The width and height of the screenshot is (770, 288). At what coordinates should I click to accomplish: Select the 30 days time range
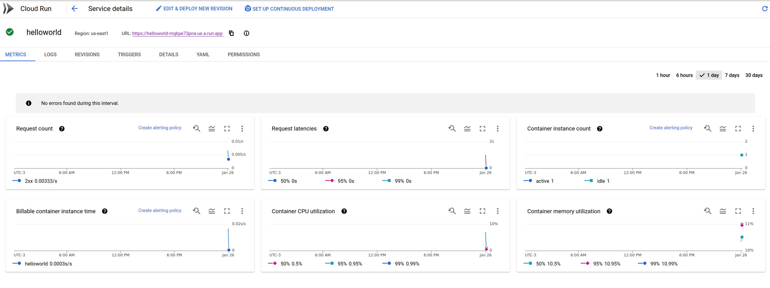754,75
